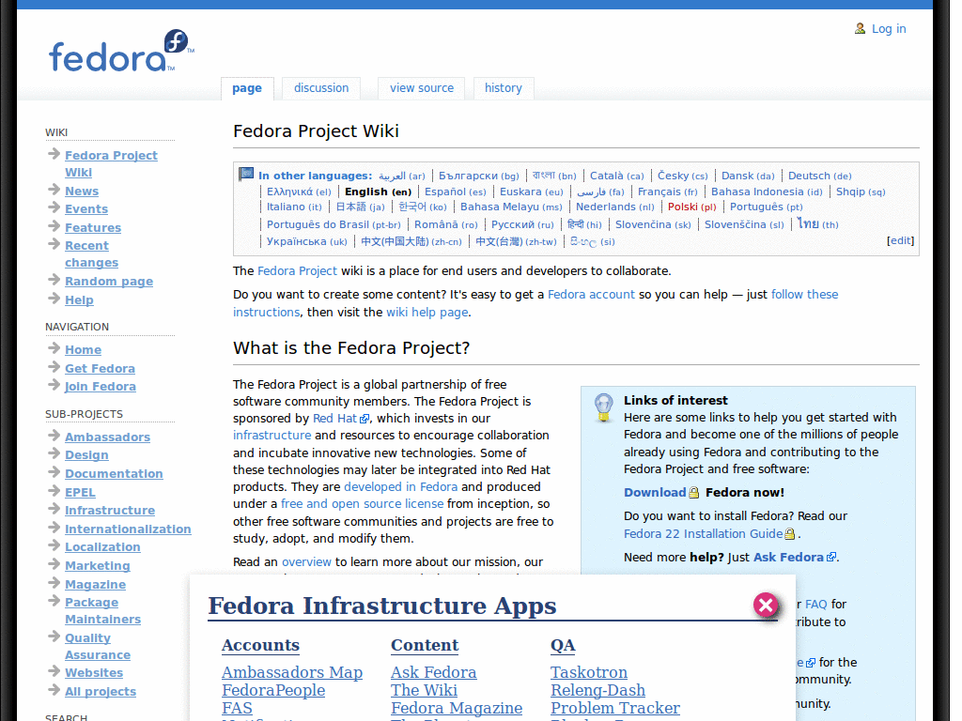Go to Get Fedora in navigation
Image resolution: width=962 pixels, height=721 pixels.
[100, 368]
